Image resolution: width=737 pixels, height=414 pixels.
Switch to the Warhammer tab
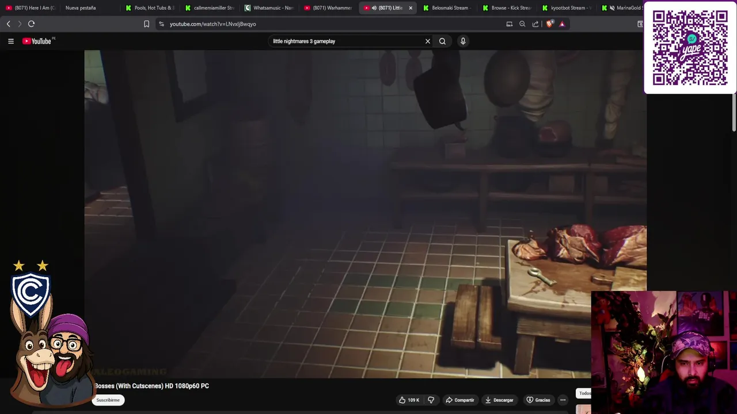(x=328, y=8)
